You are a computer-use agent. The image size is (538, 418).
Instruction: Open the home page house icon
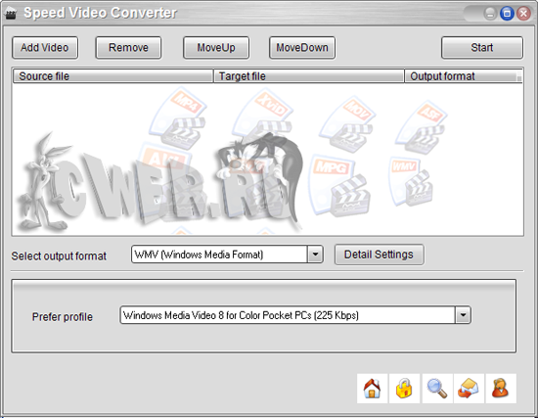pos(373,389)
